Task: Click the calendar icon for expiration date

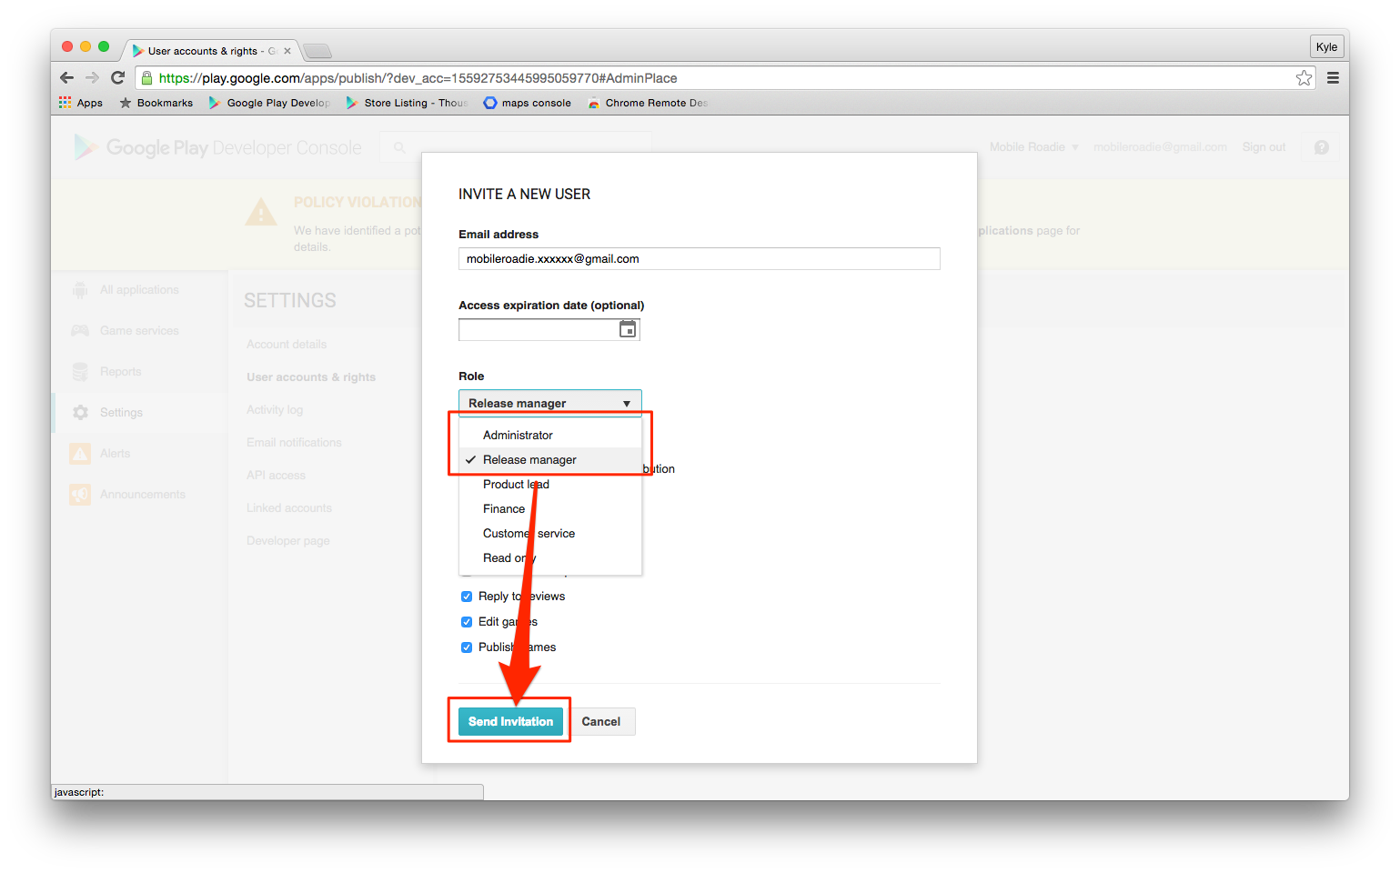Action: [x=628, y=329]
